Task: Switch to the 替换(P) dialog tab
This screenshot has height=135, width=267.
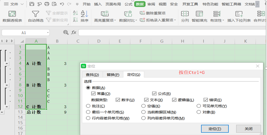Action: (113, 75)
